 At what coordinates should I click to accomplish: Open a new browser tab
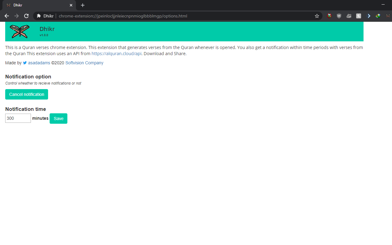tap(83, 5)
